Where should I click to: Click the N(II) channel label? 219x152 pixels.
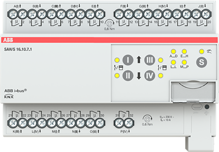pos(76,131)
